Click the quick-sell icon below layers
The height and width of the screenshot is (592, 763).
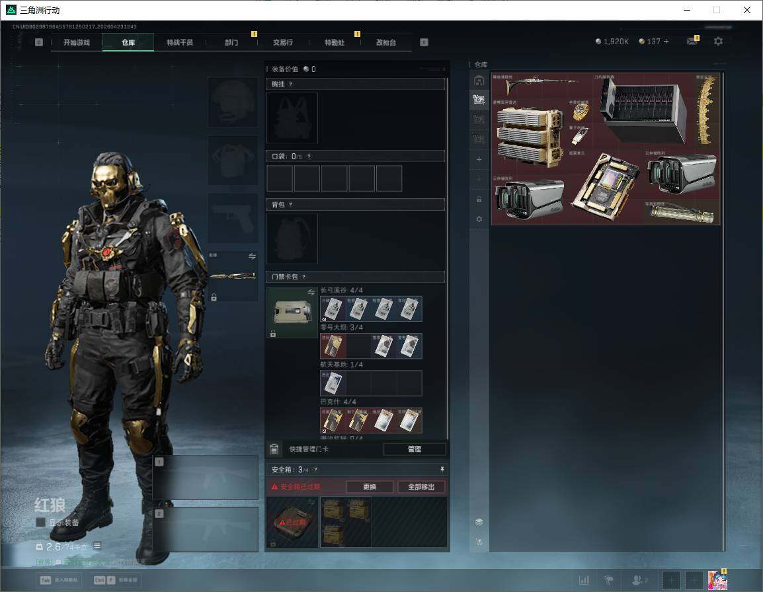(x=479, y=541)
